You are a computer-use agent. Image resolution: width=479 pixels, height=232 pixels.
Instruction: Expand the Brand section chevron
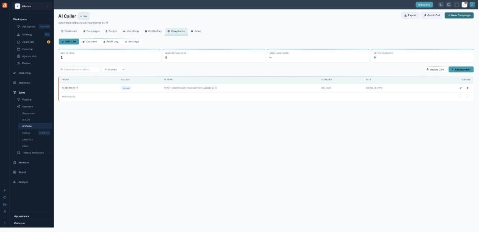[50, 173]
